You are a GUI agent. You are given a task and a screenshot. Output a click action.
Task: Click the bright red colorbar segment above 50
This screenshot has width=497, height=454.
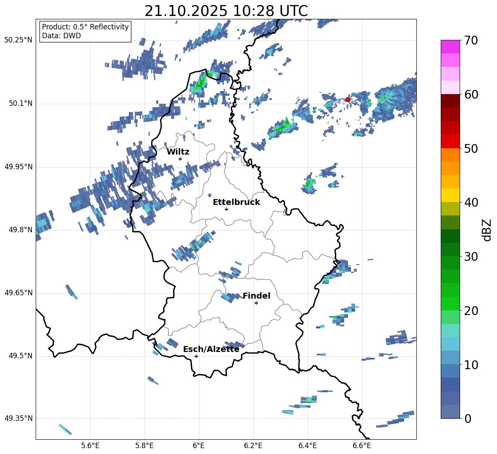tap(450, 142)
